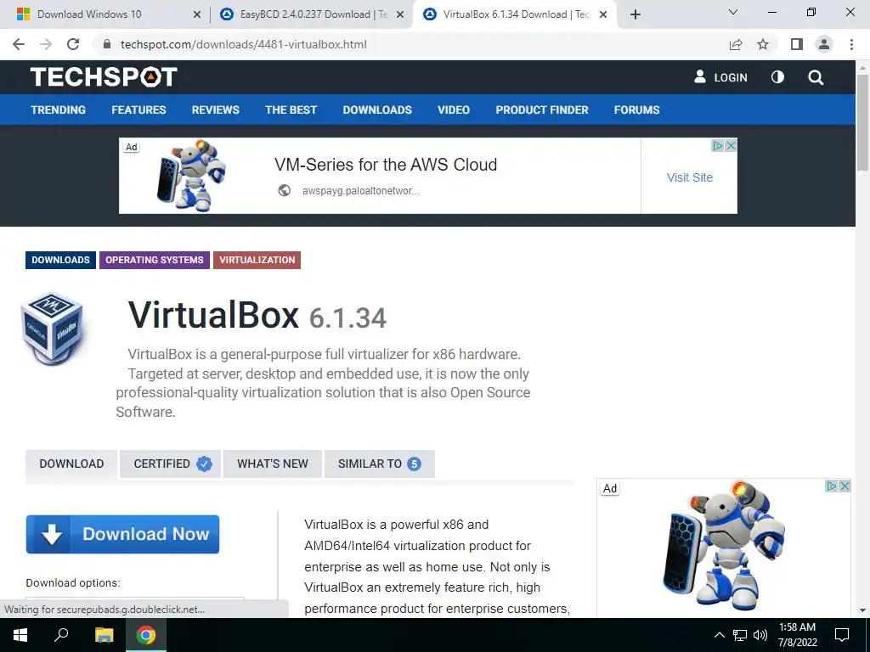Screen dimensions: 870x652
Task: Click scrollbar down arrow
Action: [x=862, y=610]
